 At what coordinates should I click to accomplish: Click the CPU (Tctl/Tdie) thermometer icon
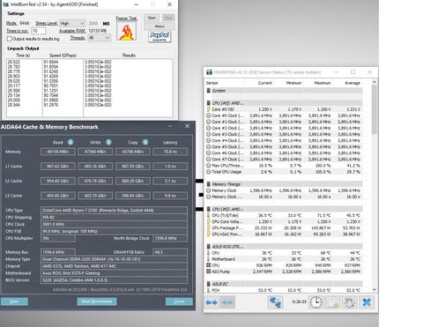[208, 215]
